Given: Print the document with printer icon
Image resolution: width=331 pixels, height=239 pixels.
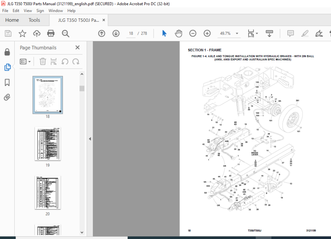Looking at the screenshot, I should pyautogui.click(x=51, y=33).
